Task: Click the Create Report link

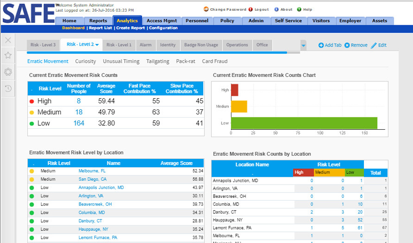Action: point(130,28)
